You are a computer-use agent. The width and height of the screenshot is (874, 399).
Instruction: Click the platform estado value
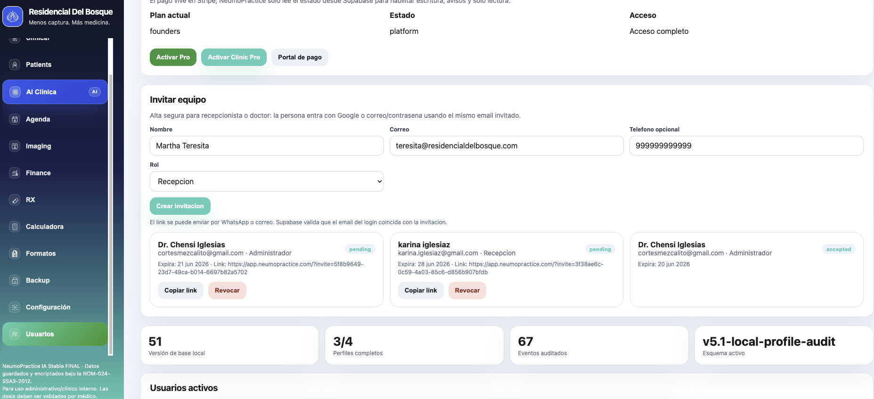tap(404, 31)
